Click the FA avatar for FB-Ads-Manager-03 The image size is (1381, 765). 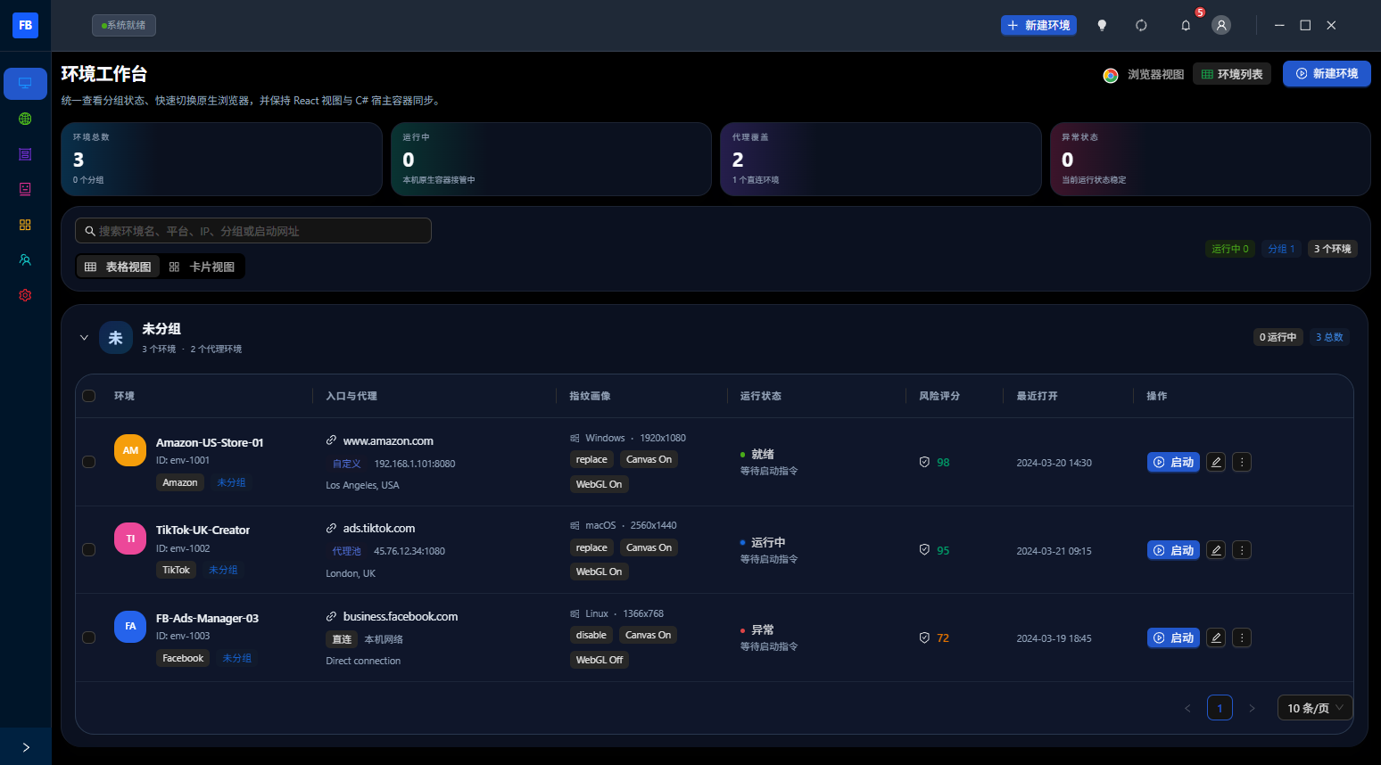pyautogui.click(x=130, y=626)
